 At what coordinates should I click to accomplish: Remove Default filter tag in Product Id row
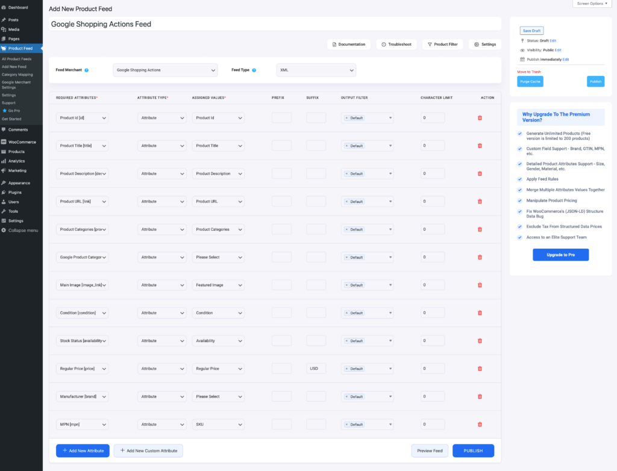point(346,118)
